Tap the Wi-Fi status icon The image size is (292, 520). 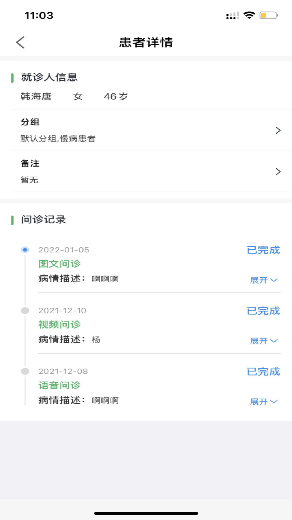(249, 15)
